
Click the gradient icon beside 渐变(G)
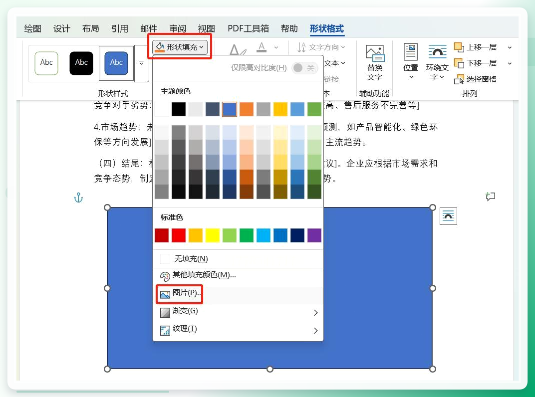[x=165, y=312]
